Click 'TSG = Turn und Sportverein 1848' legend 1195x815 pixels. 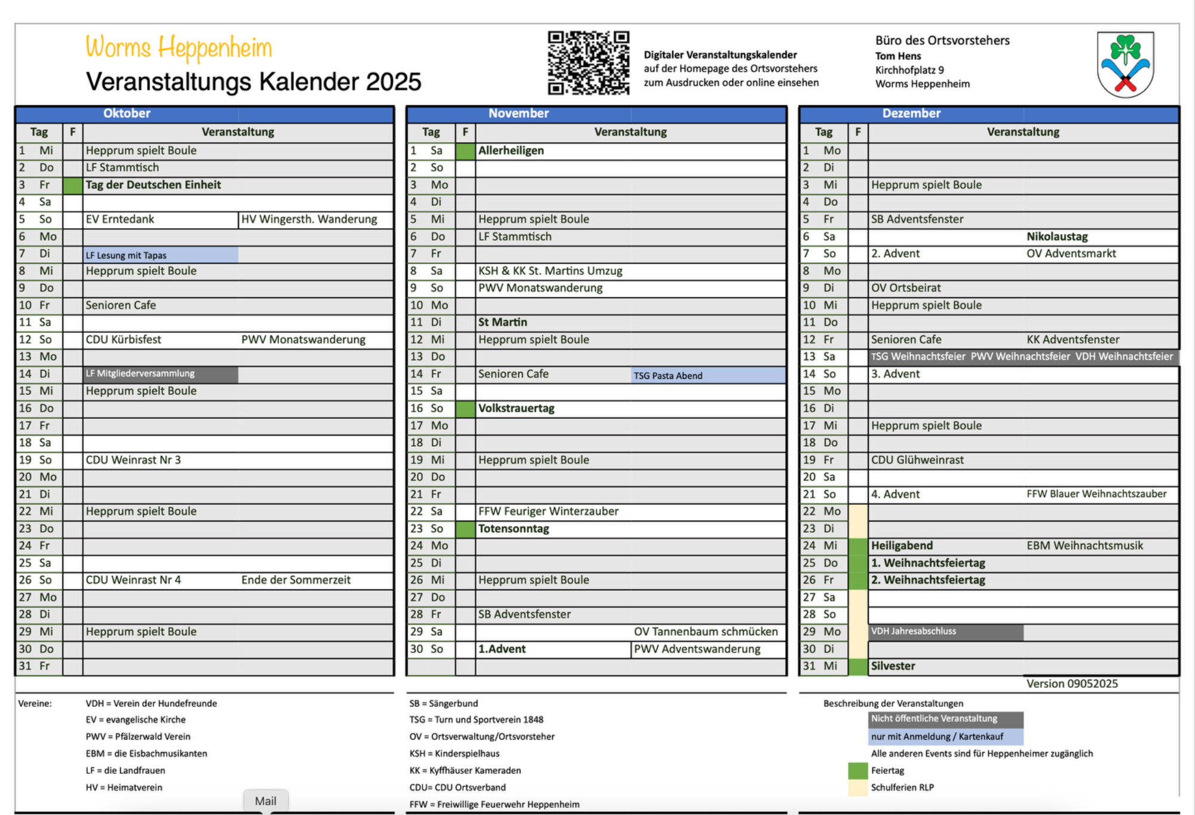[476, 720]
